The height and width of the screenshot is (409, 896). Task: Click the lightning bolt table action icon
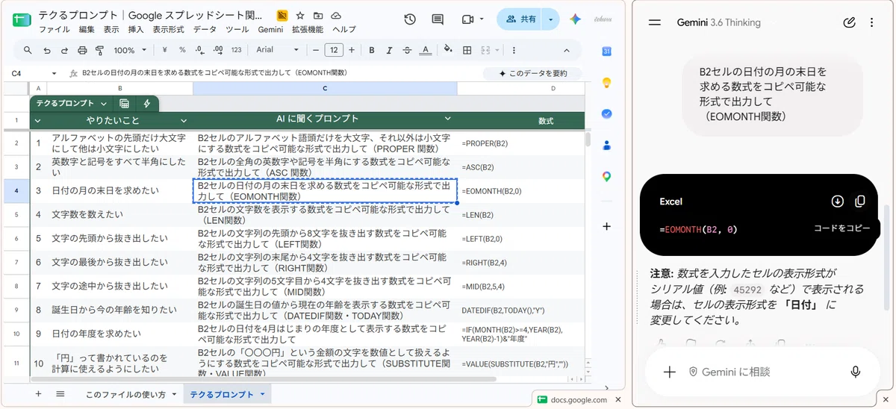pos(146,104)
